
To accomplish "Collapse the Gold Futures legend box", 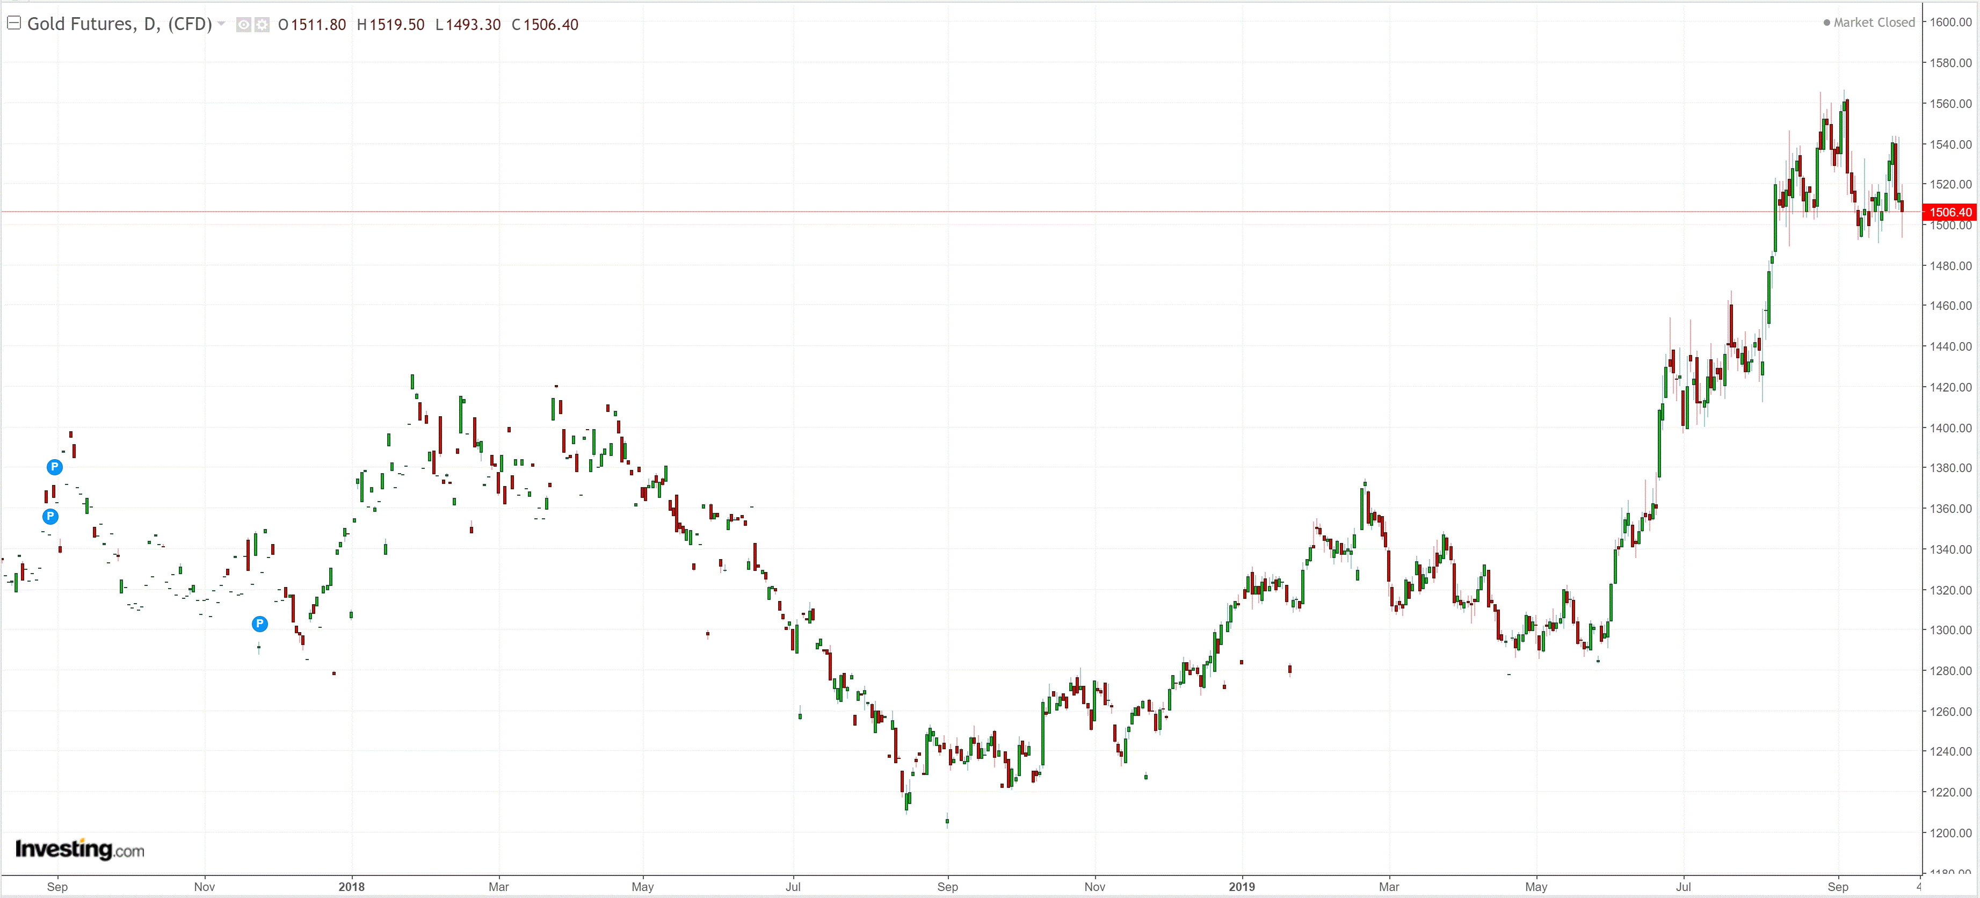I will [x=13, y=23].
